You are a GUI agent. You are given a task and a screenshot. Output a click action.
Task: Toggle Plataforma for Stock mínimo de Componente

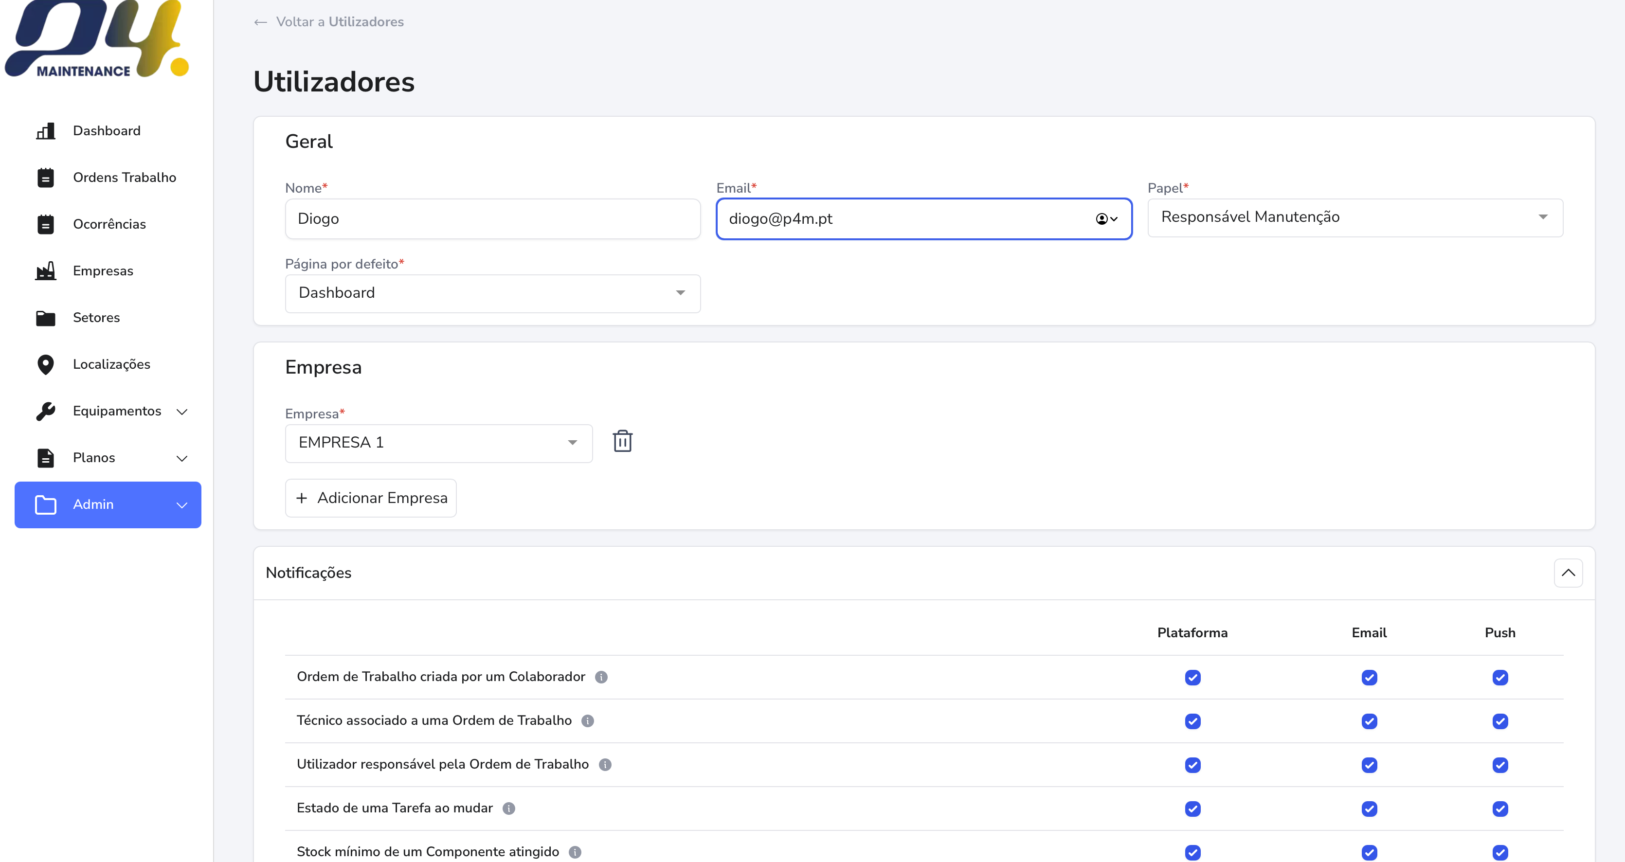(x=1192, y=853)
